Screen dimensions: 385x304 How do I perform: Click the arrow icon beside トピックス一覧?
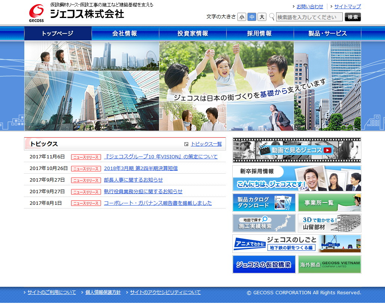point(186,144)
